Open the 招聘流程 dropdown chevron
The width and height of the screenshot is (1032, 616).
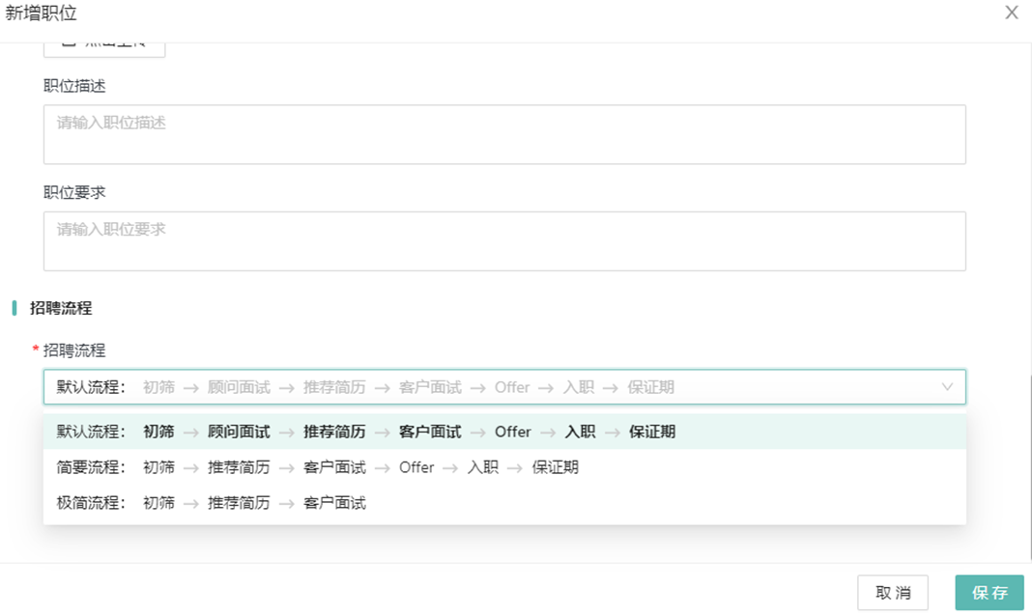pos(947,387)
